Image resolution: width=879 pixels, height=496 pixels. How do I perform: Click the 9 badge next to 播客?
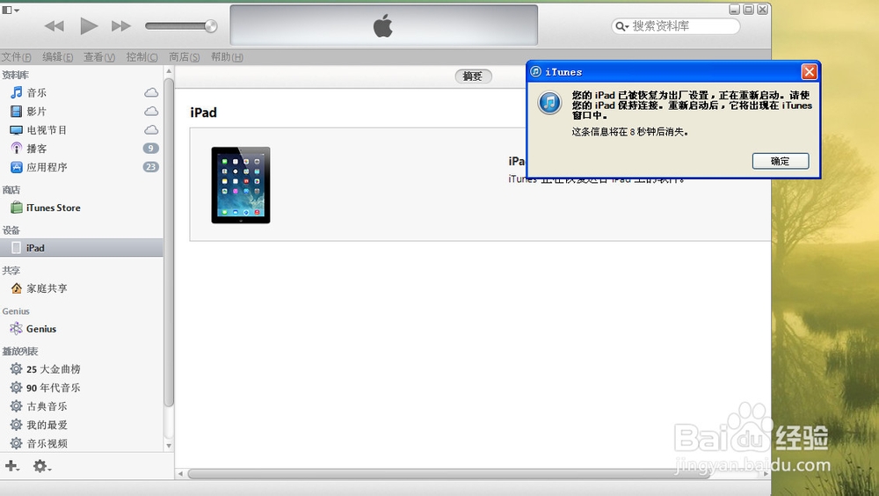(151, 148)
